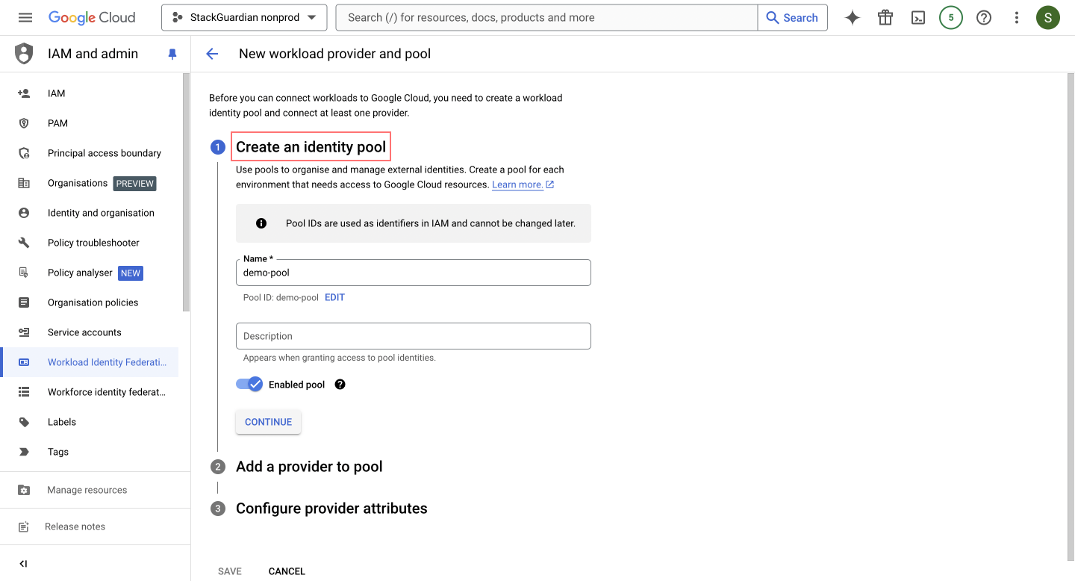Unpin IAM and admin with pin icon
This screenshot has width=1075, height=581.
172,54
